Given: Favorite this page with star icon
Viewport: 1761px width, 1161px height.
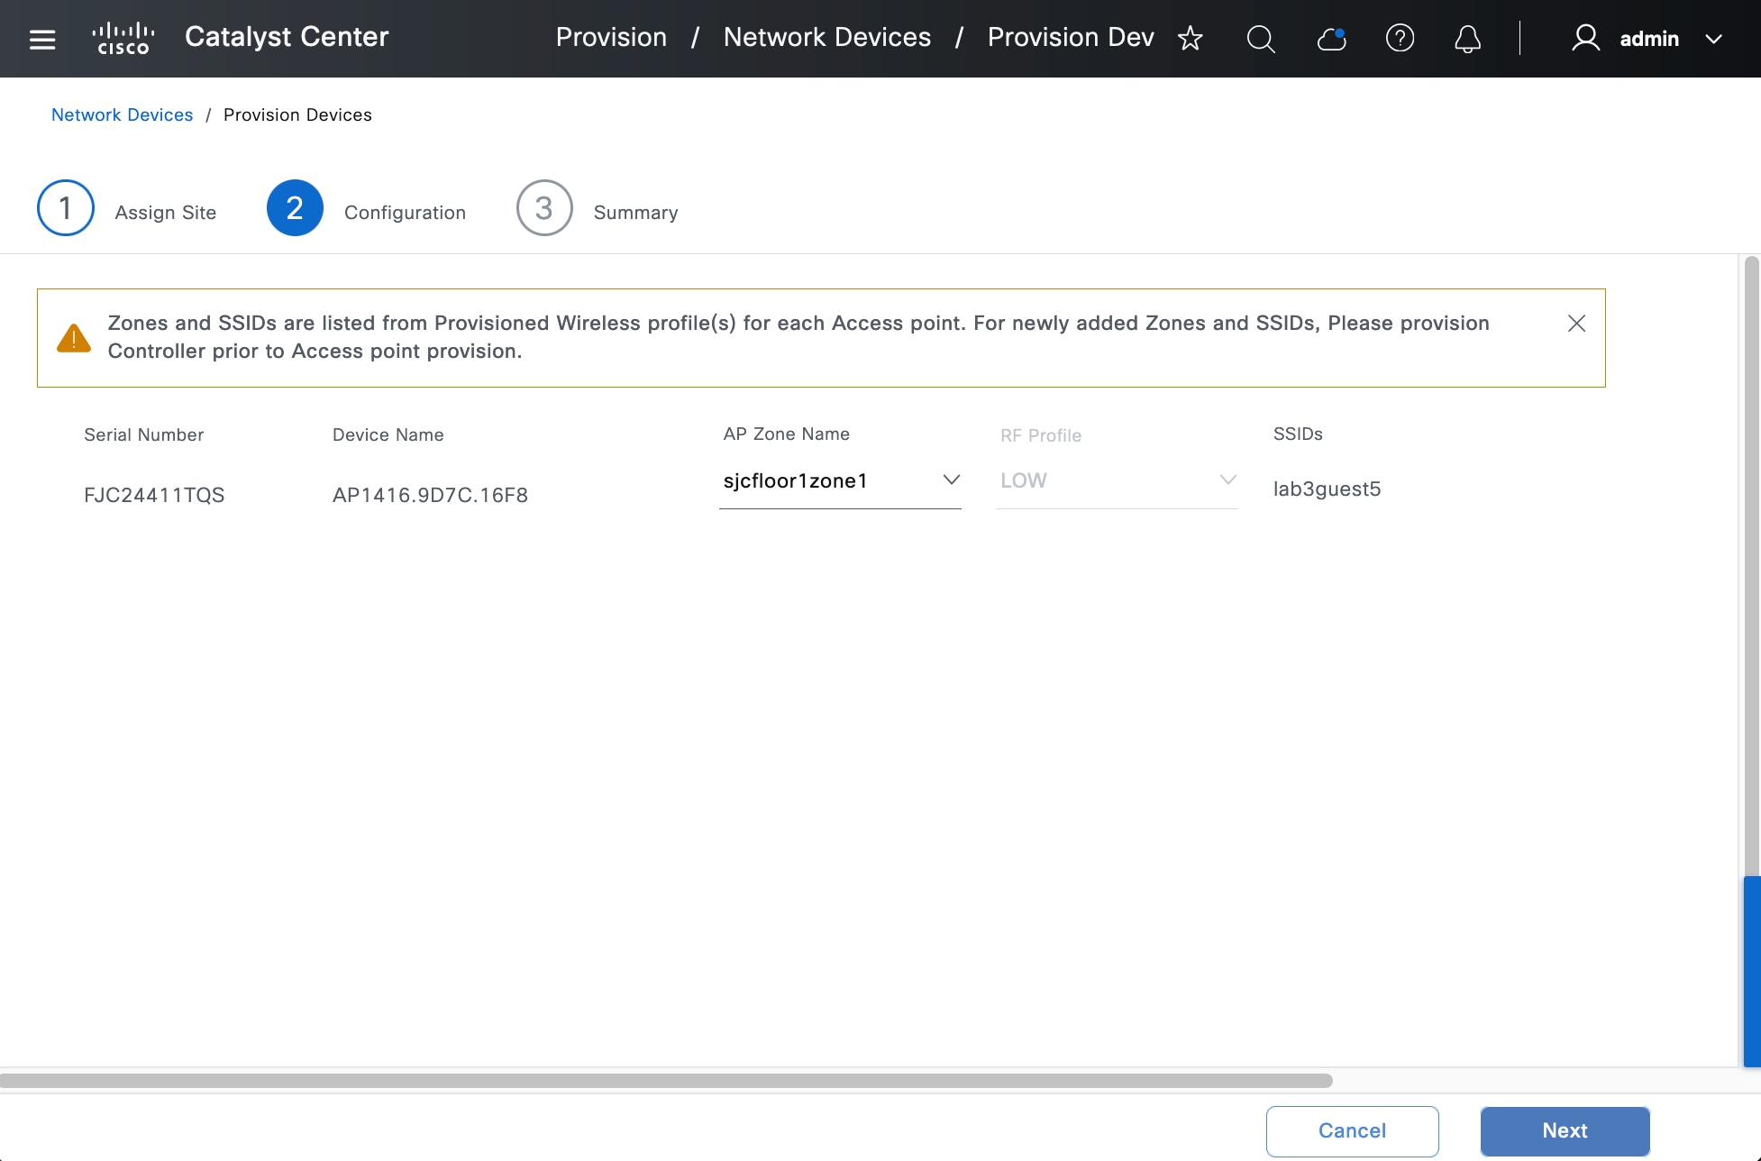Looking at the screenshot, I should [x=1190, y=39].
